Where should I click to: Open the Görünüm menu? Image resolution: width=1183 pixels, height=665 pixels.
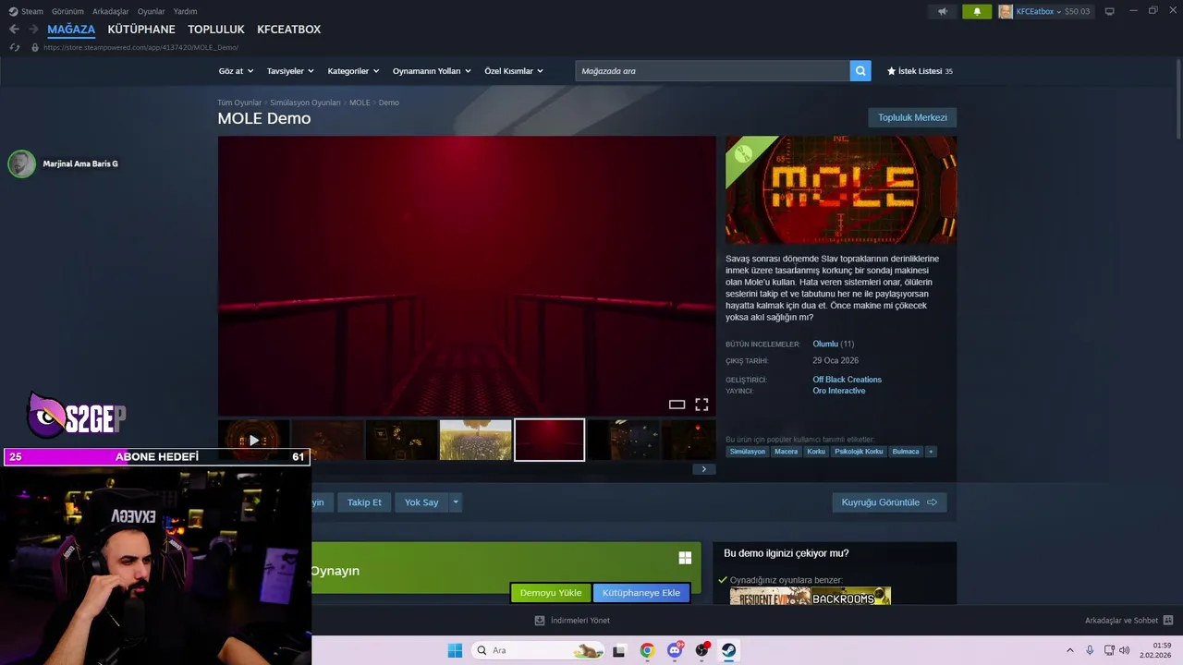coord(67,11)
